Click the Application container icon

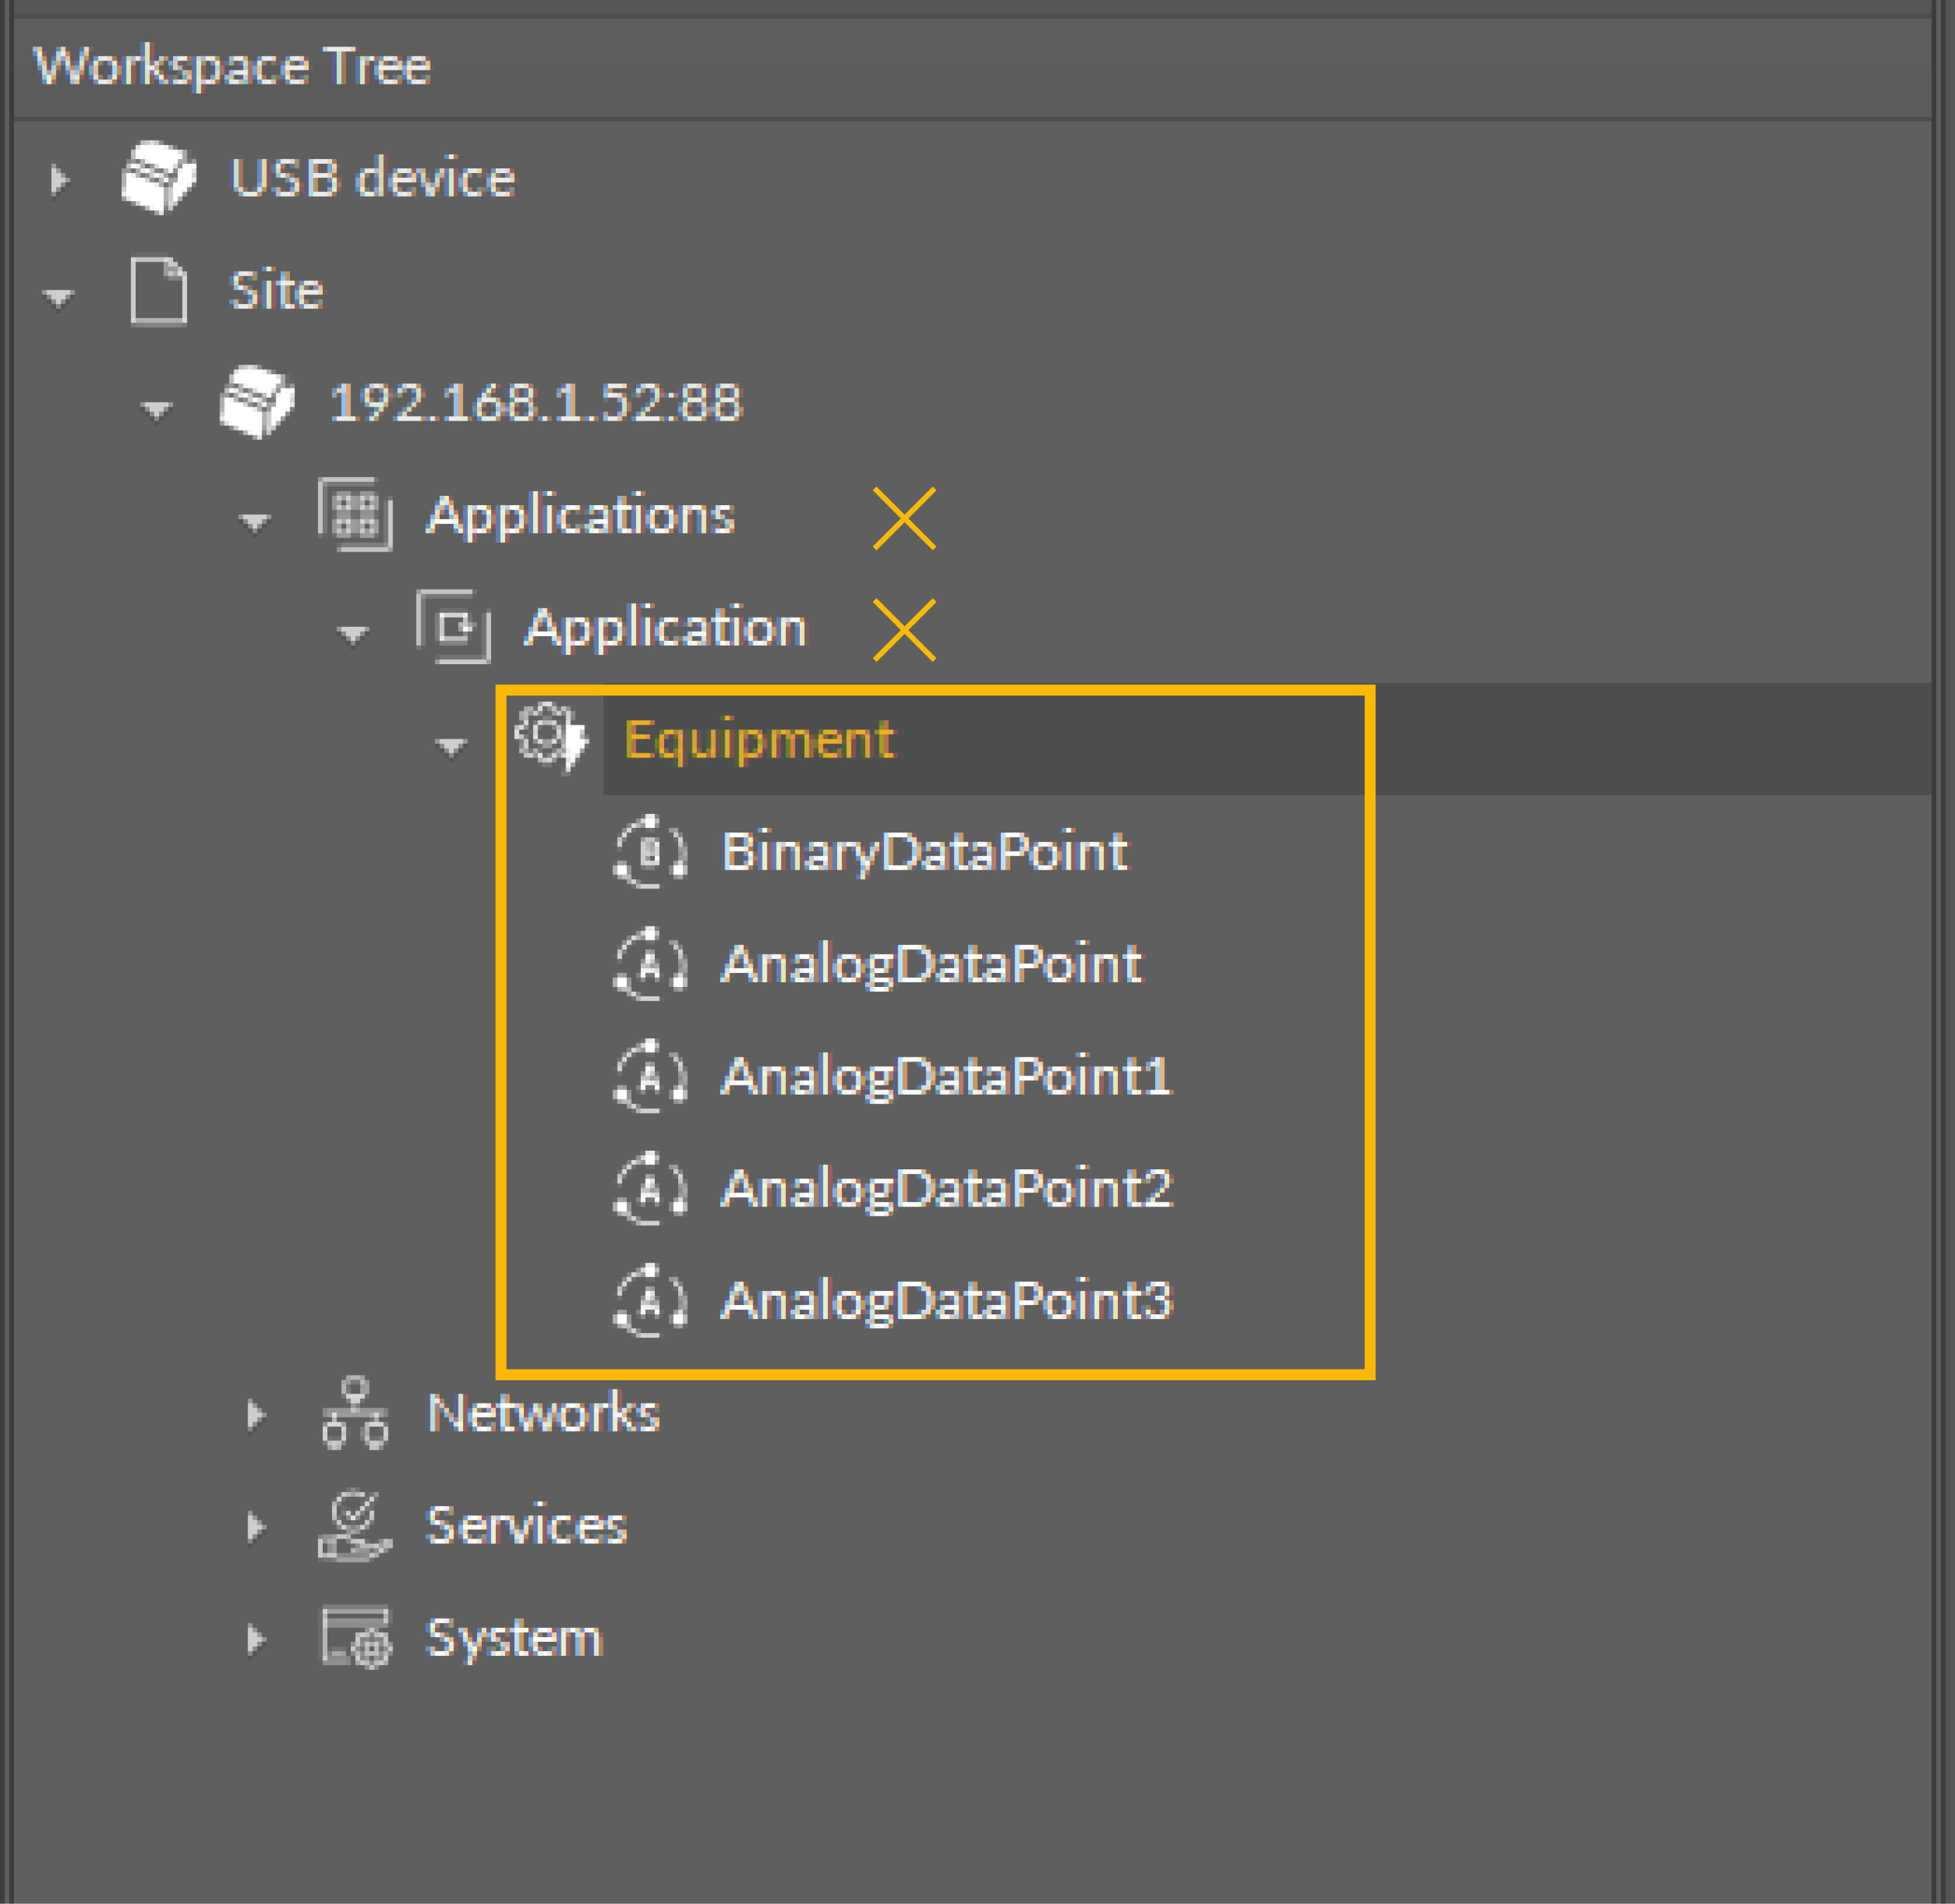pos(454,627)
